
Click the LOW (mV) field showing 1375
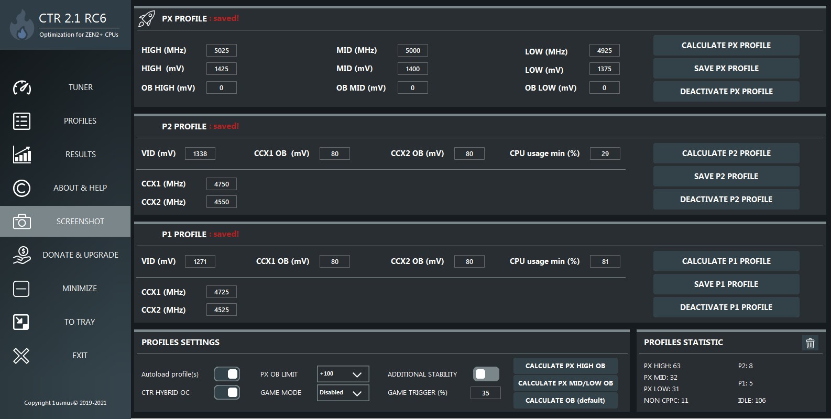(x=605, y=69)
